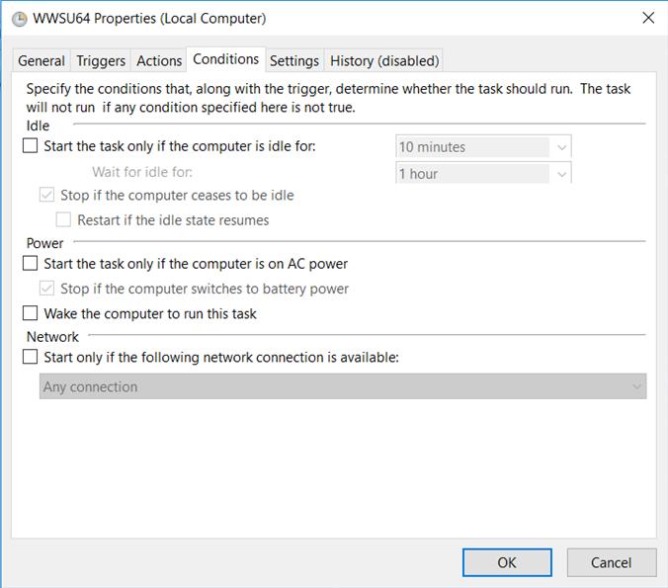This screenshot has height=588, width=668.
Task: Switch to the General tab
Action: (42, 60)
